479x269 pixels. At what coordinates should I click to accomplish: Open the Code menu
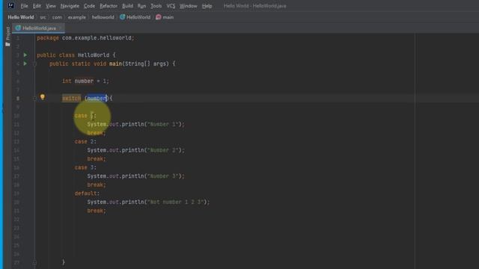click(89, 6)
